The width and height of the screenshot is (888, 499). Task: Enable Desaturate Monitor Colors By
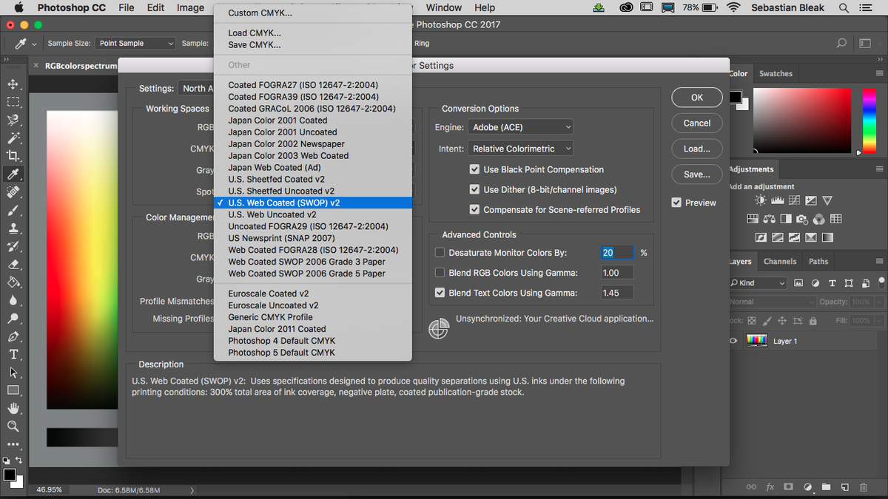(x=440, y=252)
